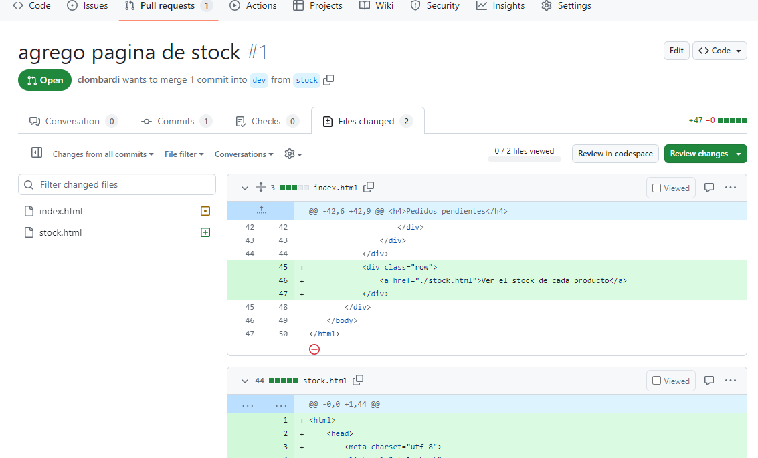
Task: Copy the stock branch name icon
Action: coord(328,80)
